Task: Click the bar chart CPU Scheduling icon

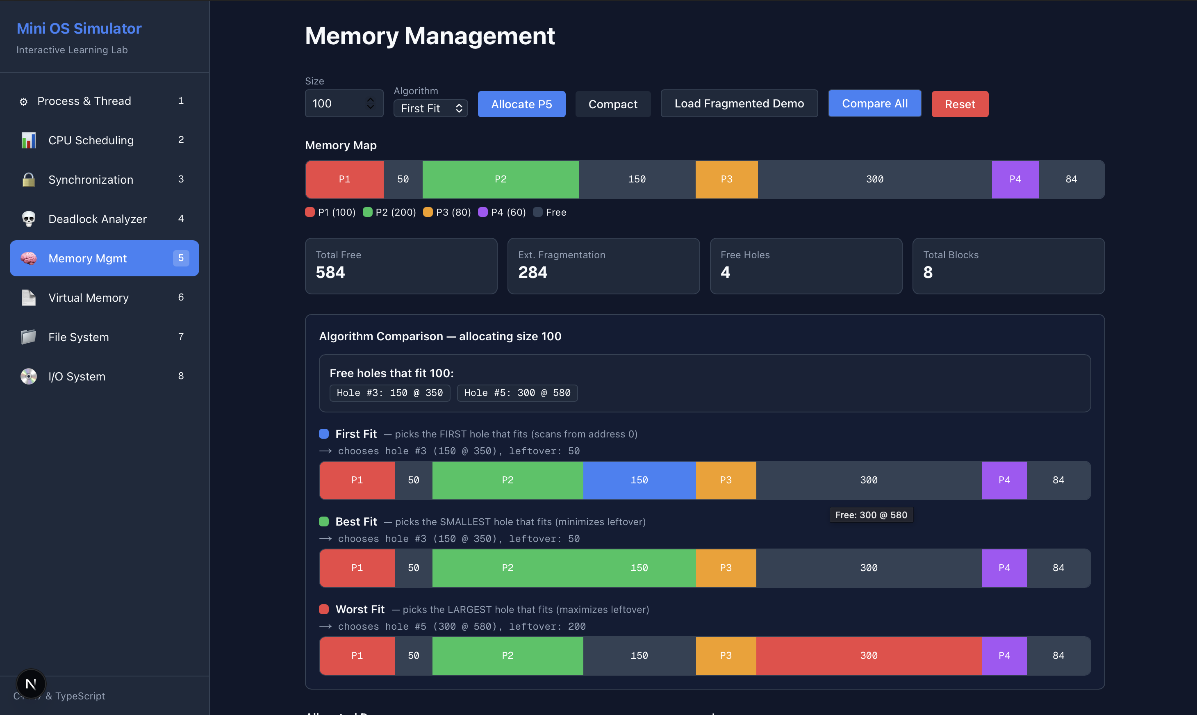Action: [28, 140]
